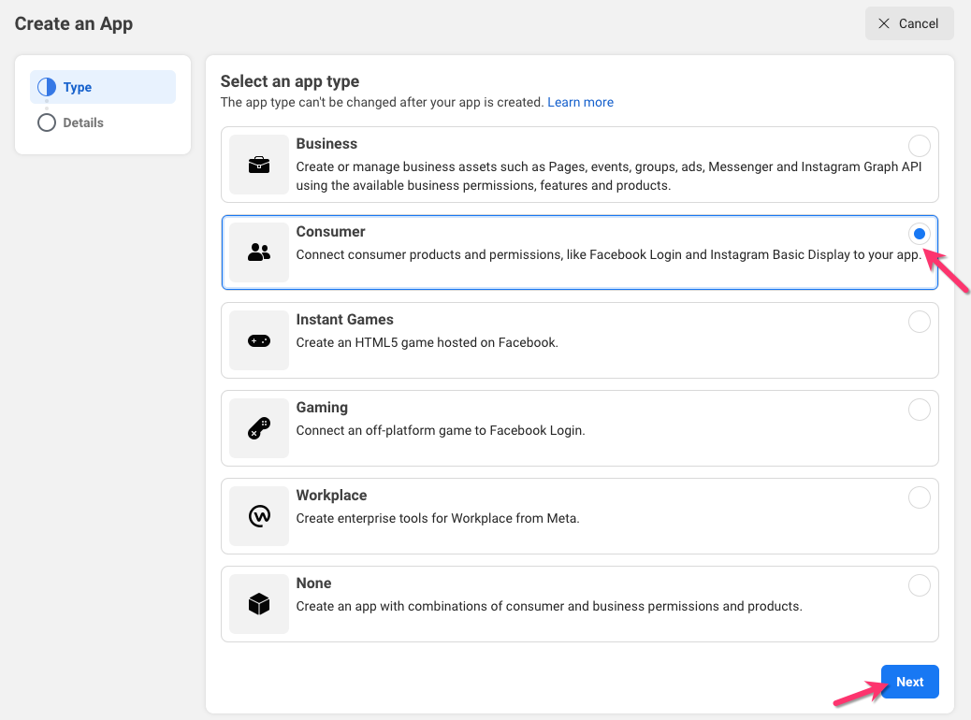Click the half-filled Type step icon

point(47,87)
